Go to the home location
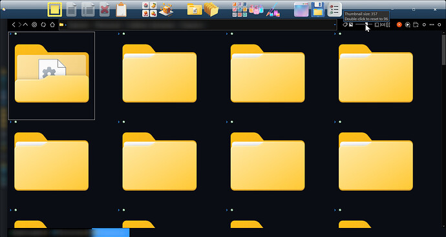 (52, 25)
